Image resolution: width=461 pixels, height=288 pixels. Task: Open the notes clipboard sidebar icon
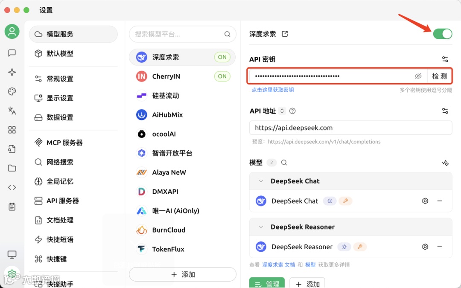coord(12,207)
